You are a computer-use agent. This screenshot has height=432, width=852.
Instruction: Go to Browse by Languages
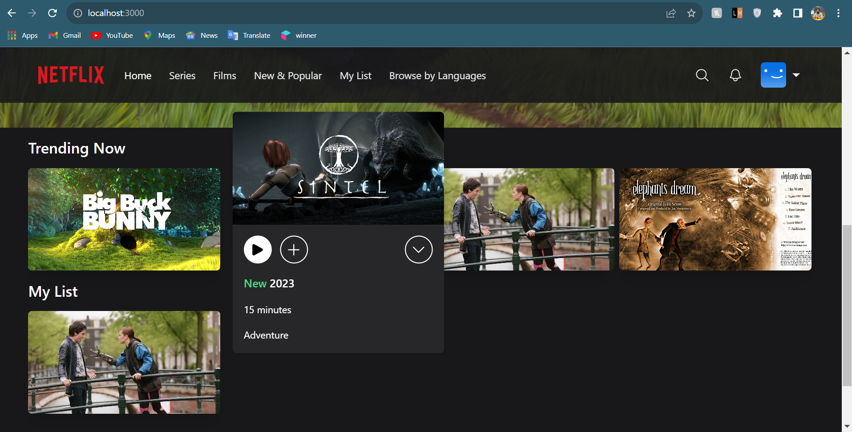(437, 75)
